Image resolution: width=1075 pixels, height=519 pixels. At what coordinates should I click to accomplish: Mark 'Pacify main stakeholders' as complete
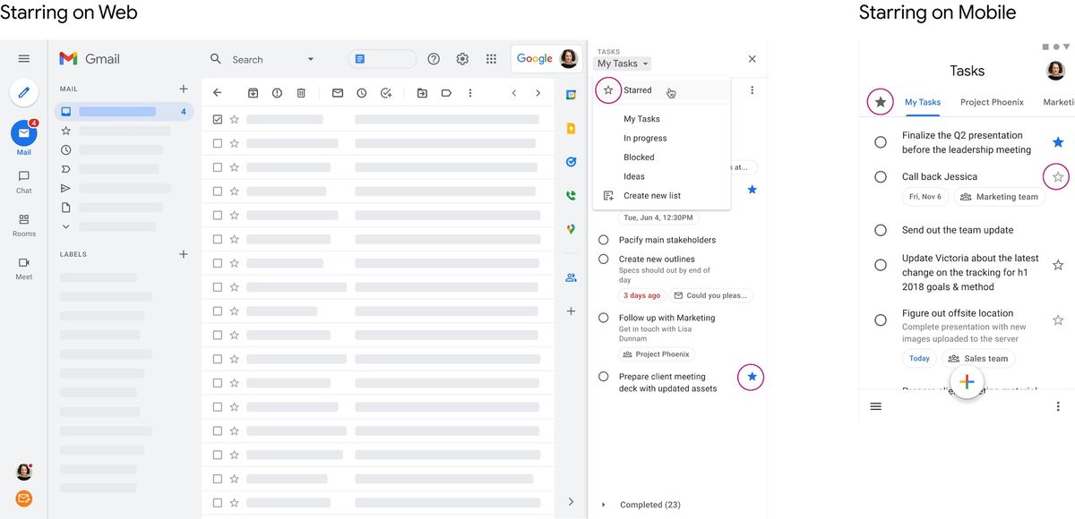pos(603,239)
